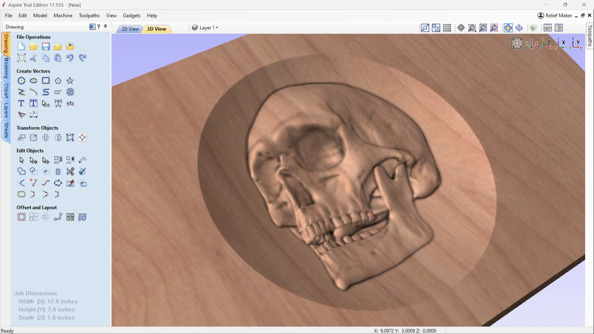Select Node Editing mode tool

[33, 160]
